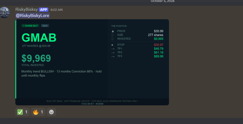The height and width of the screenshot is (124, 243).
Task: Click the TP2 value $61.18
Action: (x=159, y=53)
